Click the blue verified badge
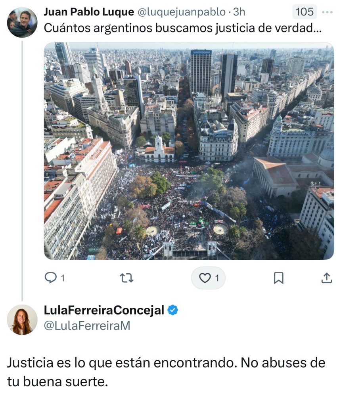 (173, 310)
